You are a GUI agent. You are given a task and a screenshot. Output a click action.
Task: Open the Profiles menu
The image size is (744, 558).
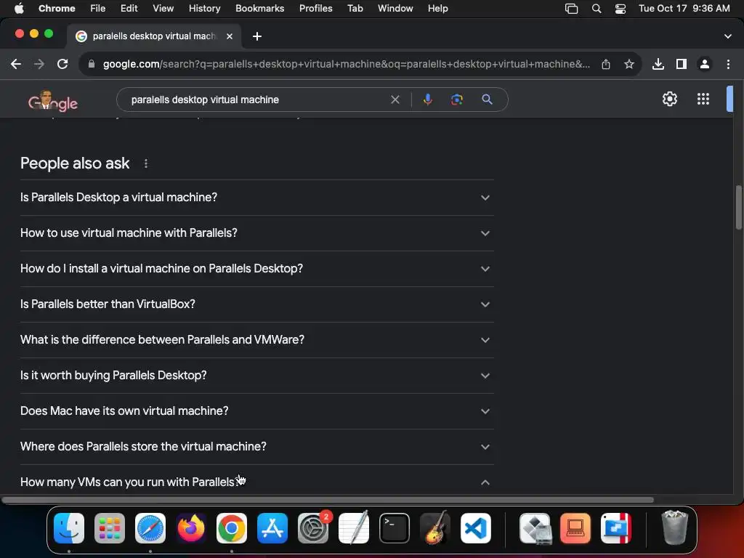[315, 9]
